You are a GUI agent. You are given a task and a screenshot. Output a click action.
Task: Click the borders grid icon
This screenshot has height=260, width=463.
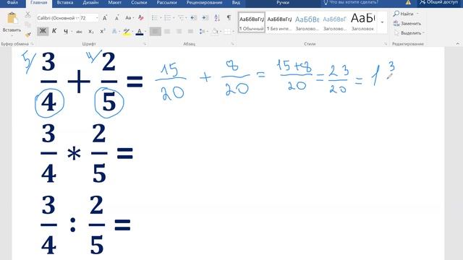tap(226, 31)
